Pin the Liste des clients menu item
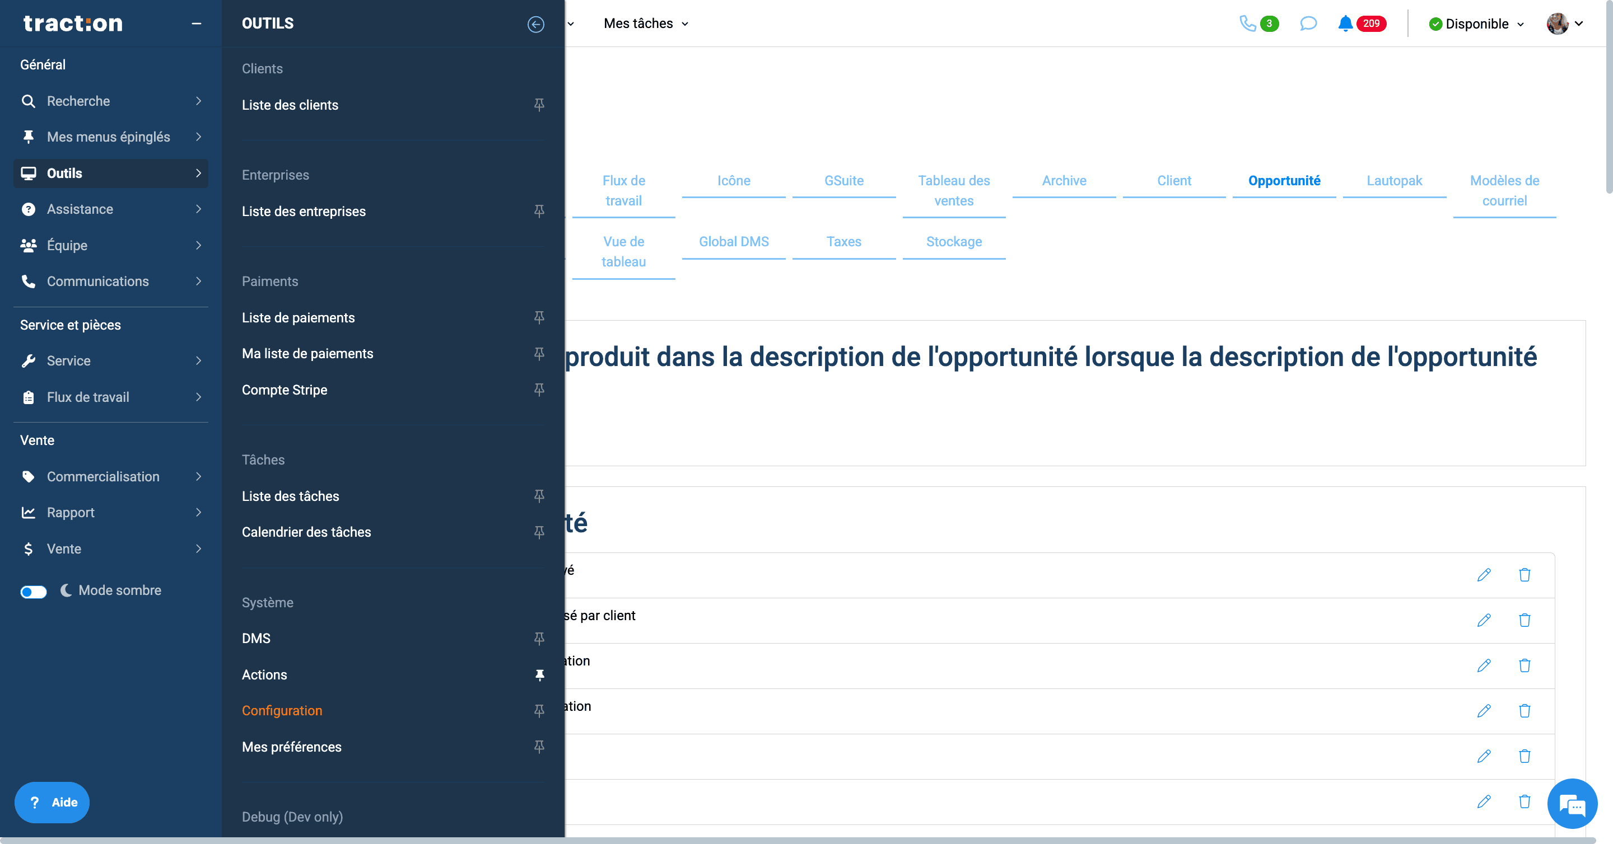The image size is (1613, 844). 538,105
